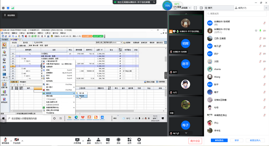Image resolution: width=269 pixels, height=146 pixels.
Task: Open the 工具(T) menu
Action: point(48,33)
